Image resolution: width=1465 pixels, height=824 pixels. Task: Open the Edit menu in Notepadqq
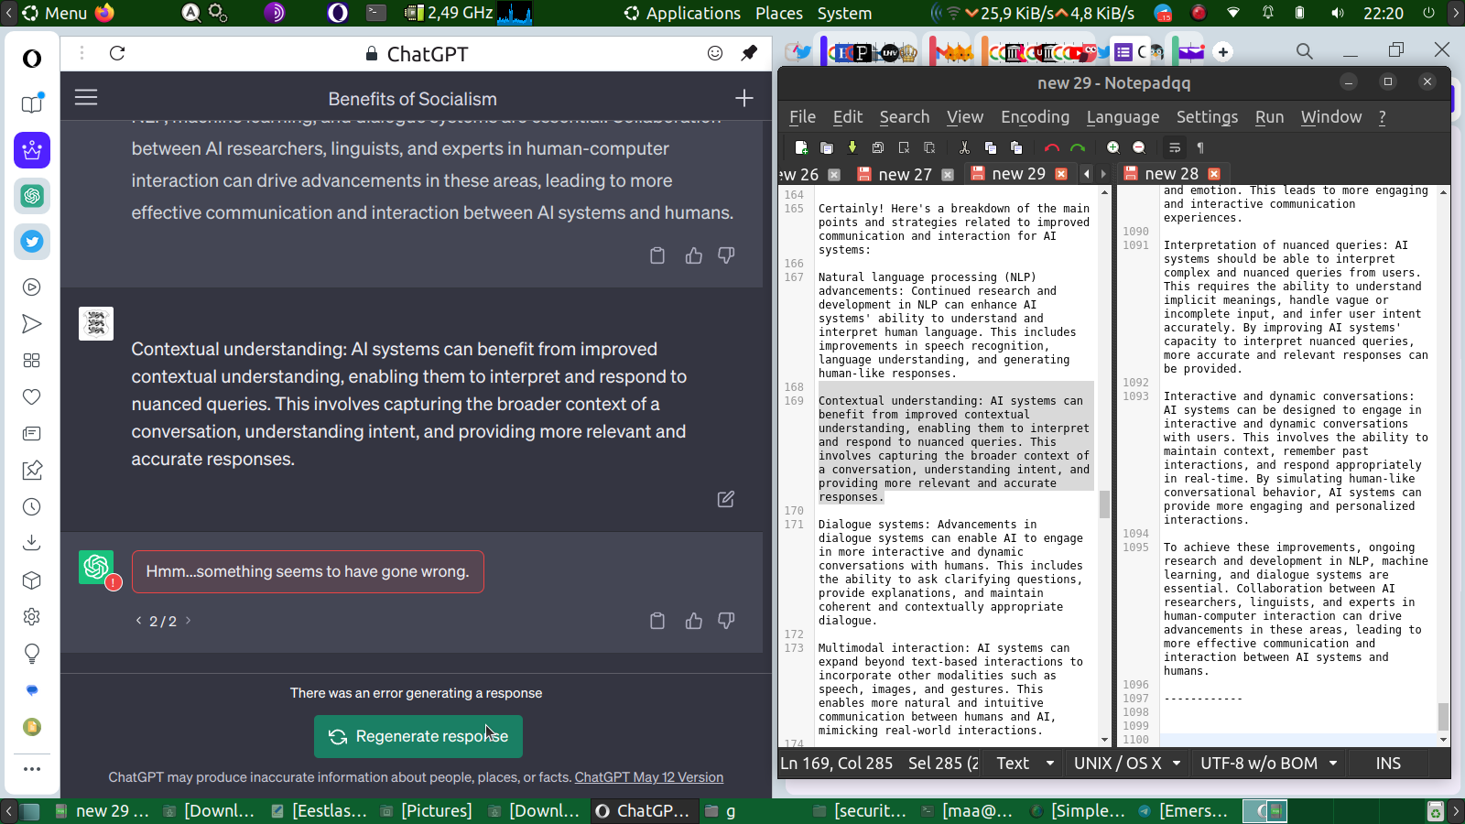click(848, 117)
